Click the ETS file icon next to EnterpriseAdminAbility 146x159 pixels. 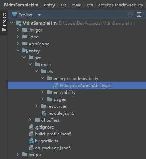point(56,86)
